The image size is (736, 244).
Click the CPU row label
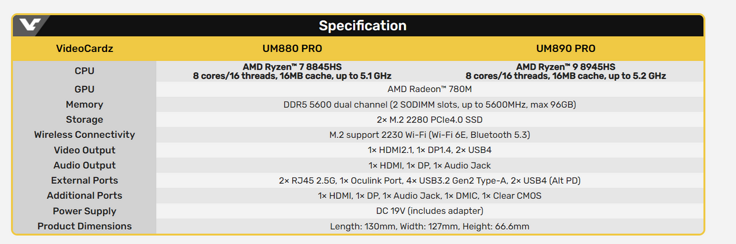(x=85, y=71)
